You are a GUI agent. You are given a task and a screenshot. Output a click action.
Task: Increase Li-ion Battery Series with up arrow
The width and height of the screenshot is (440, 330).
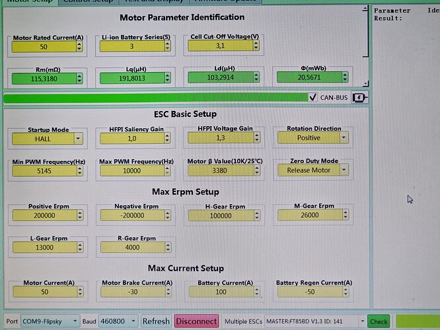coord(168,44)
